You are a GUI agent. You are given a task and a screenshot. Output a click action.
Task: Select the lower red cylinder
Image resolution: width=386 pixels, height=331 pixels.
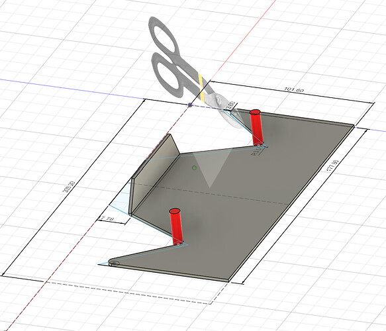[175, 226]
